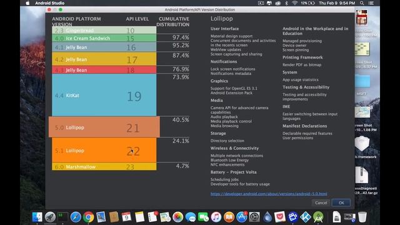Open the Notes app in dock

(139, 217)
